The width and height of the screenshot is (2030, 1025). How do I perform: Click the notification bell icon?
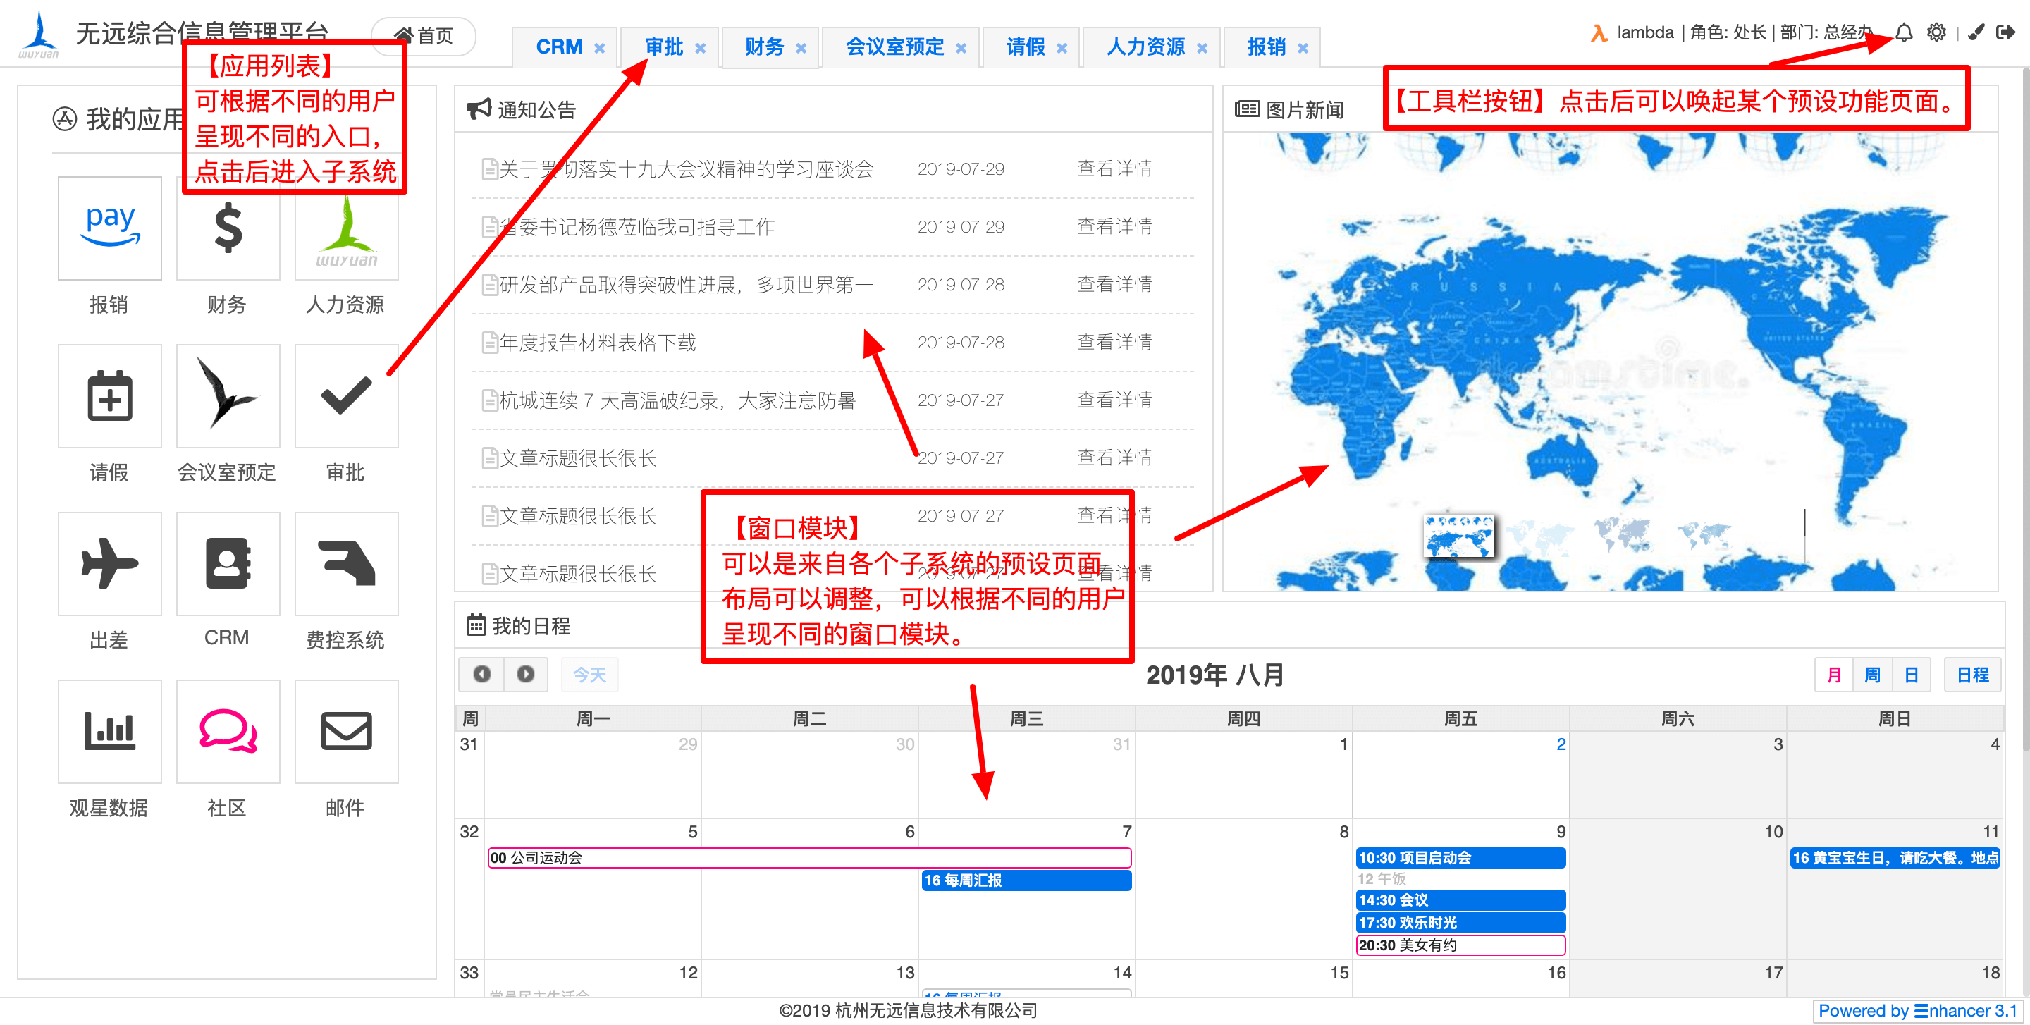(1903, 32)
